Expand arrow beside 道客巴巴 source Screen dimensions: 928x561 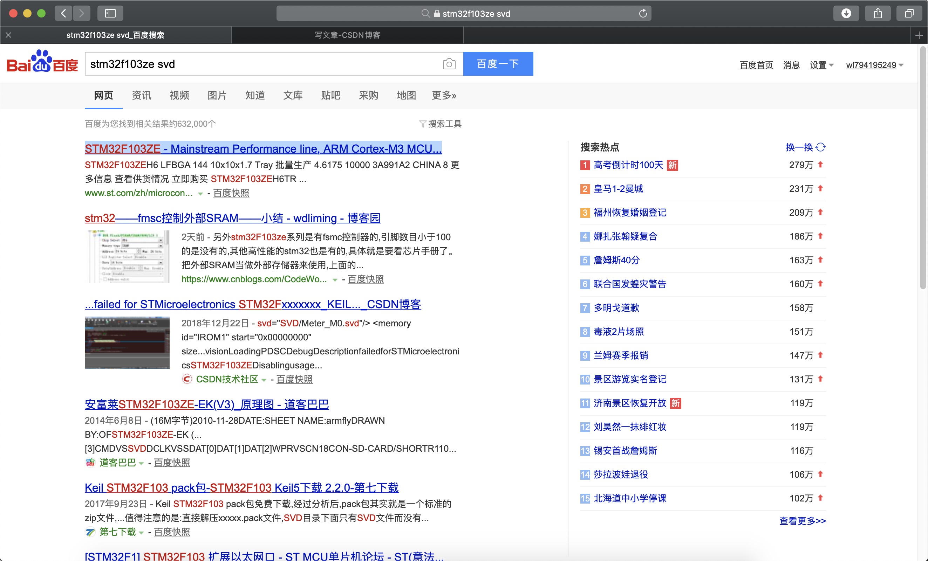point(141,464)
